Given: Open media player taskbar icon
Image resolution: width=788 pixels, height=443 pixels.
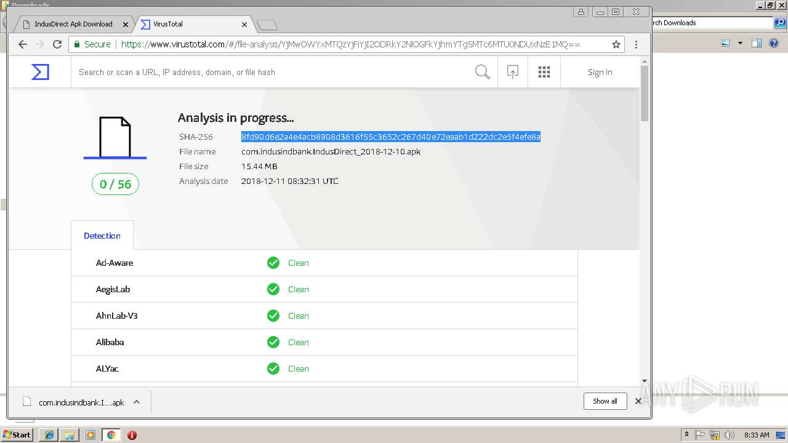Looking at the screenshot, I should click(90, 435).
